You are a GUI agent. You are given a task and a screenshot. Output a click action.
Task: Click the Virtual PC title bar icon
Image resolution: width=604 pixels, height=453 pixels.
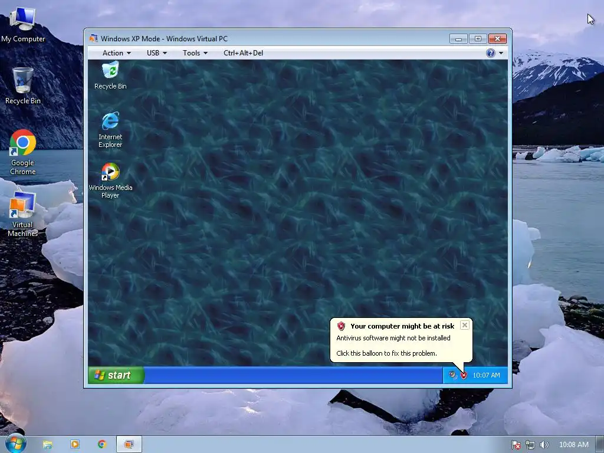(x=93, y=38)
